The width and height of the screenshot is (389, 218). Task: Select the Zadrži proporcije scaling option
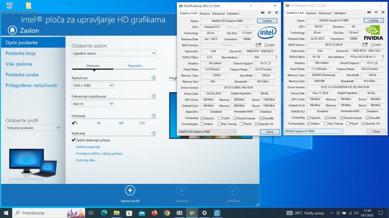coord(88,147)
